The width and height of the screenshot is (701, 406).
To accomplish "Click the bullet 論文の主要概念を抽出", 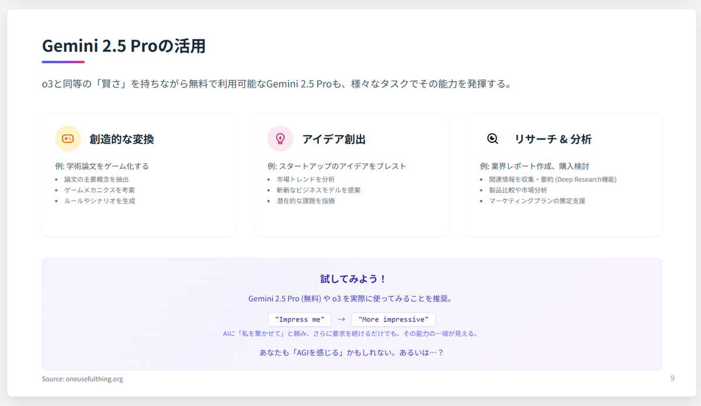I will pos(96,180).
